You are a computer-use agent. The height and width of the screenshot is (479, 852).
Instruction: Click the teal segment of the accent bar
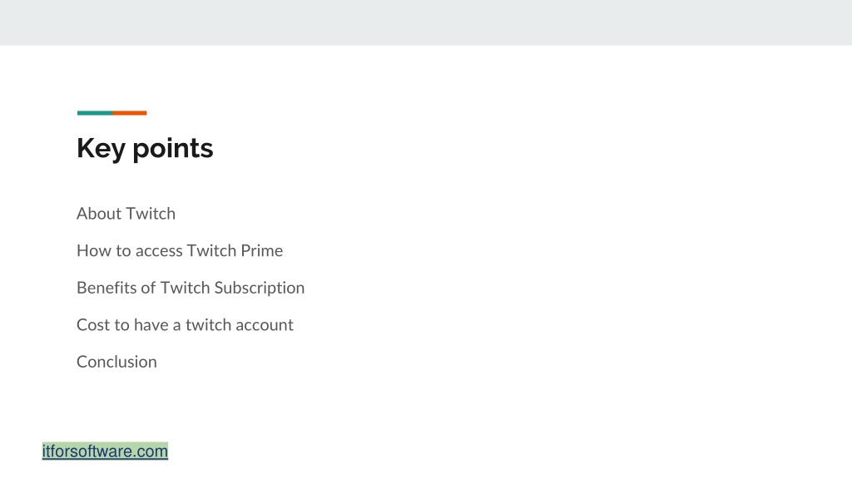pos(95,113)
